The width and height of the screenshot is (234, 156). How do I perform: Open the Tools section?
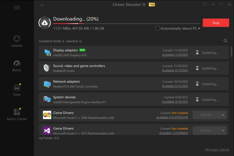click(x=17, y=90)
